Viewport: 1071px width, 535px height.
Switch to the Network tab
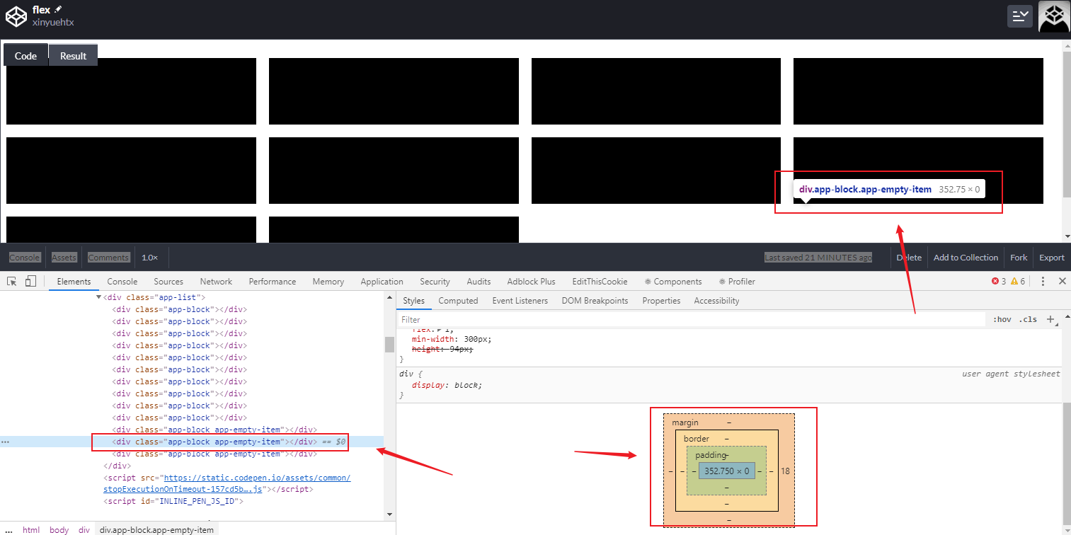coord(216,282)
